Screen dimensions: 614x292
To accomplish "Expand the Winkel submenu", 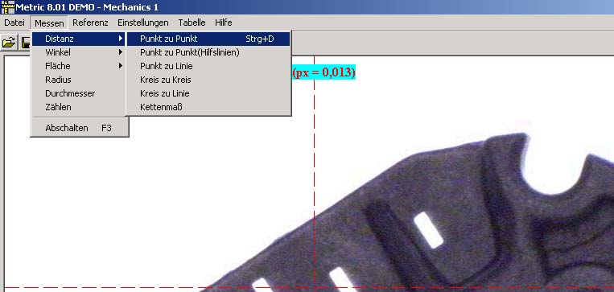I will tap(79, 52).
